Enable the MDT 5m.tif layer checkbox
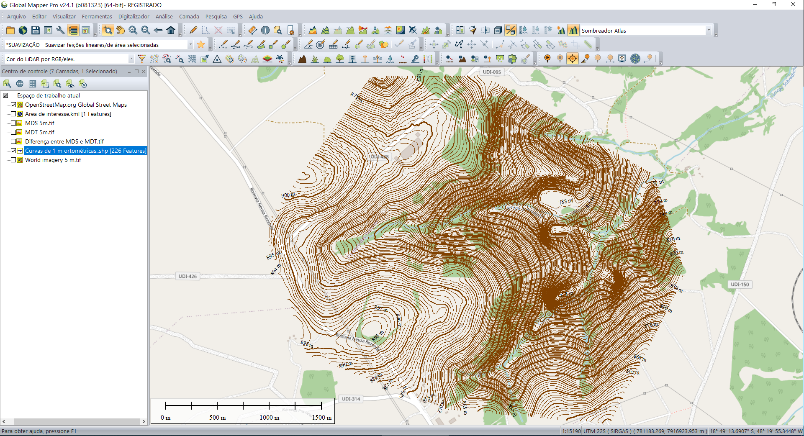Image resolution: width=804 pixels, height=436 pixels. [x=13, y=132]
